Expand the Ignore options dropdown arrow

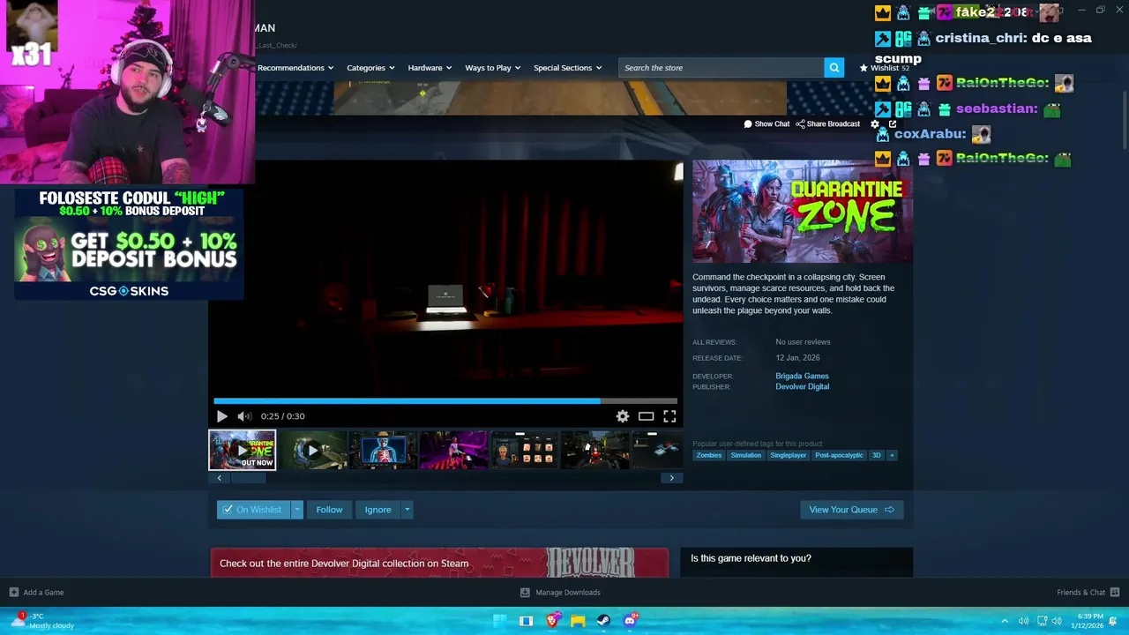coord(407,510)
